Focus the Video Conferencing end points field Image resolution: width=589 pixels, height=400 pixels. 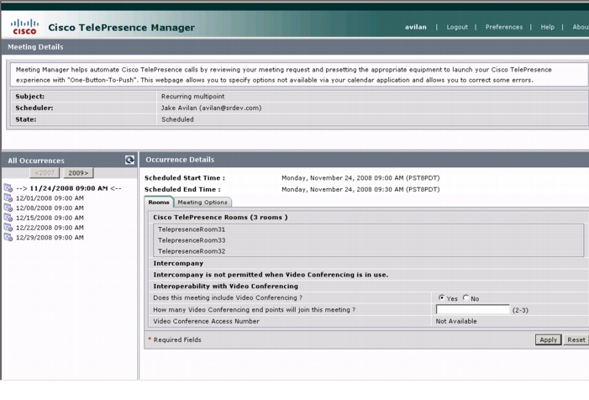coord(472,309)
